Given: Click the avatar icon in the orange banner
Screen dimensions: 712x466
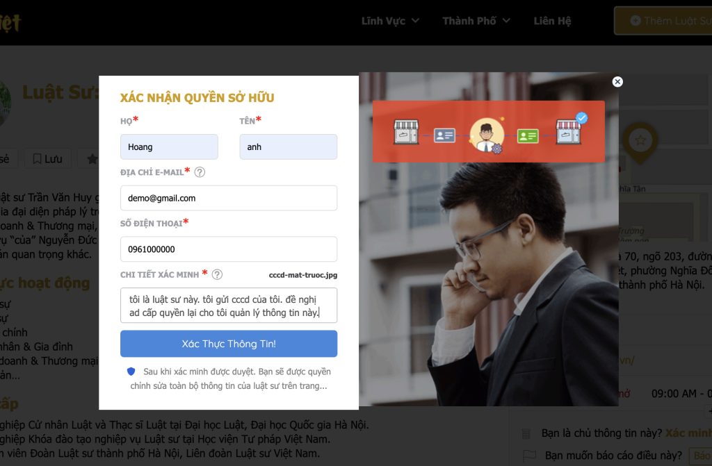Looking at the screenshot, I should tap(487, 134).
